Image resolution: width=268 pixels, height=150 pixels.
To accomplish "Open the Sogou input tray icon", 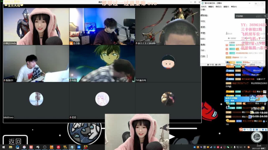I will pyautogui.click(x=249, y=147).
